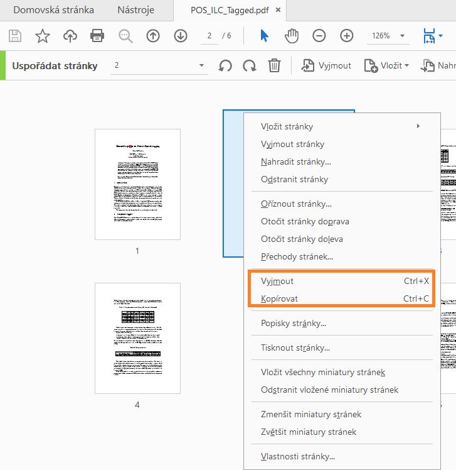
Task: Select Odstranit vložené miniatury stránek
Action: tap(342, 390)
